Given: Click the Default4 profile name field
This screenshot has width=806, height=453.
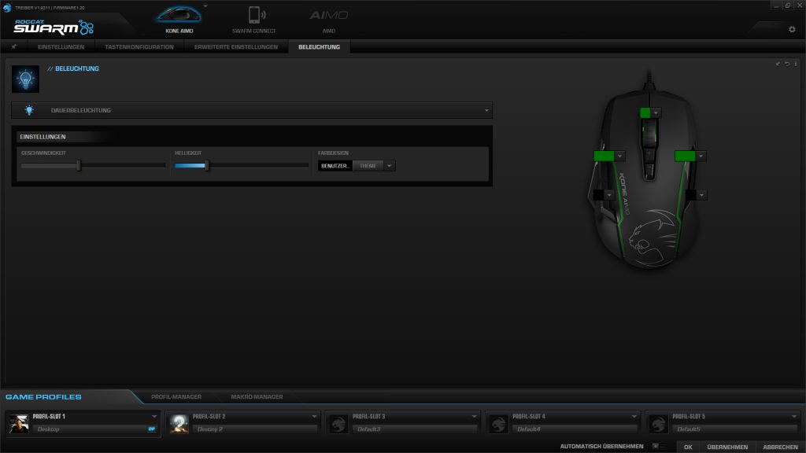Looking at the screenshot, I should click(x=575, y=429).
